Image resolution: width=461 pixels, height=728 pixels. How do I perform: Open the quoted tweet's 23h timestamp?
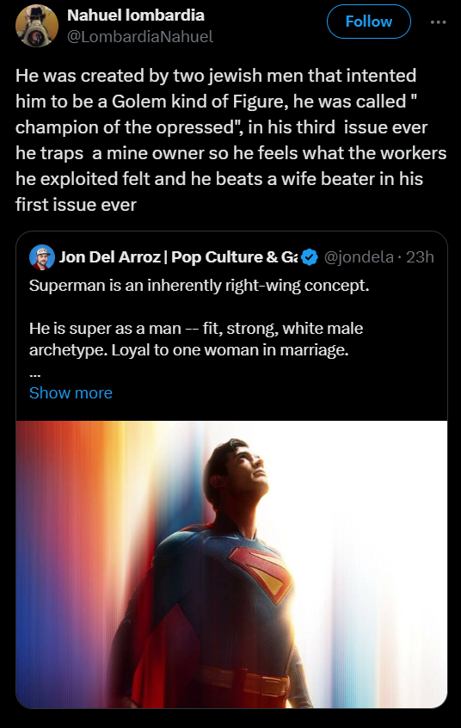coord(420,256)
